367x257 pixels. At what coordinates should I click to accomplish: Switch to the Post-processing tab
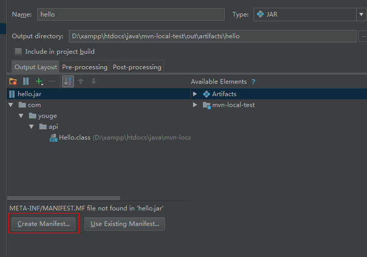tap(137, 67)
